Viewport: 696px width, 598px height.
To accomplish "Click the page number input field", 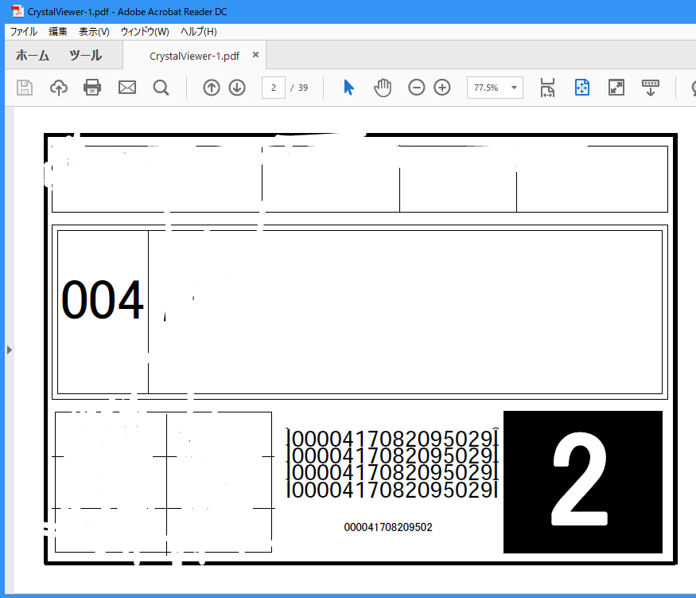I will pyautogui.click(x=274, y=88).
